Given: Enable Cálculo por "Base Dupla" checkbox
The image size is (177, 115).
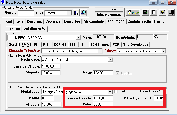Looking at the screenshot, I should pyautogui.click(x=116, y=92).
